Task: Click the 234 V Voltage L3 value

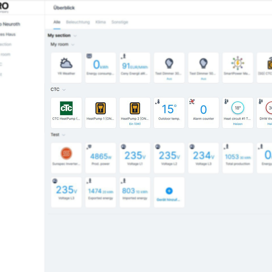Action: (x=204, y=155)
